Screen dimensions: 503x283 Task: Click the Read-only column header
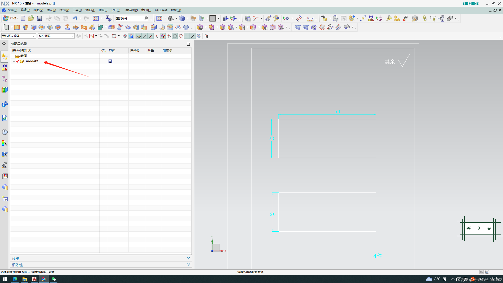click(x=118, y=51)
